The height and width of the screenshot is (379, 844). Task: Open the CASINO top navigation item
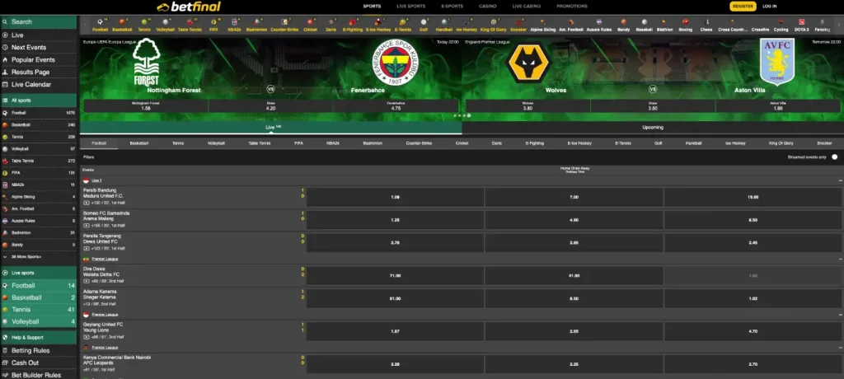tap(488, 7)
